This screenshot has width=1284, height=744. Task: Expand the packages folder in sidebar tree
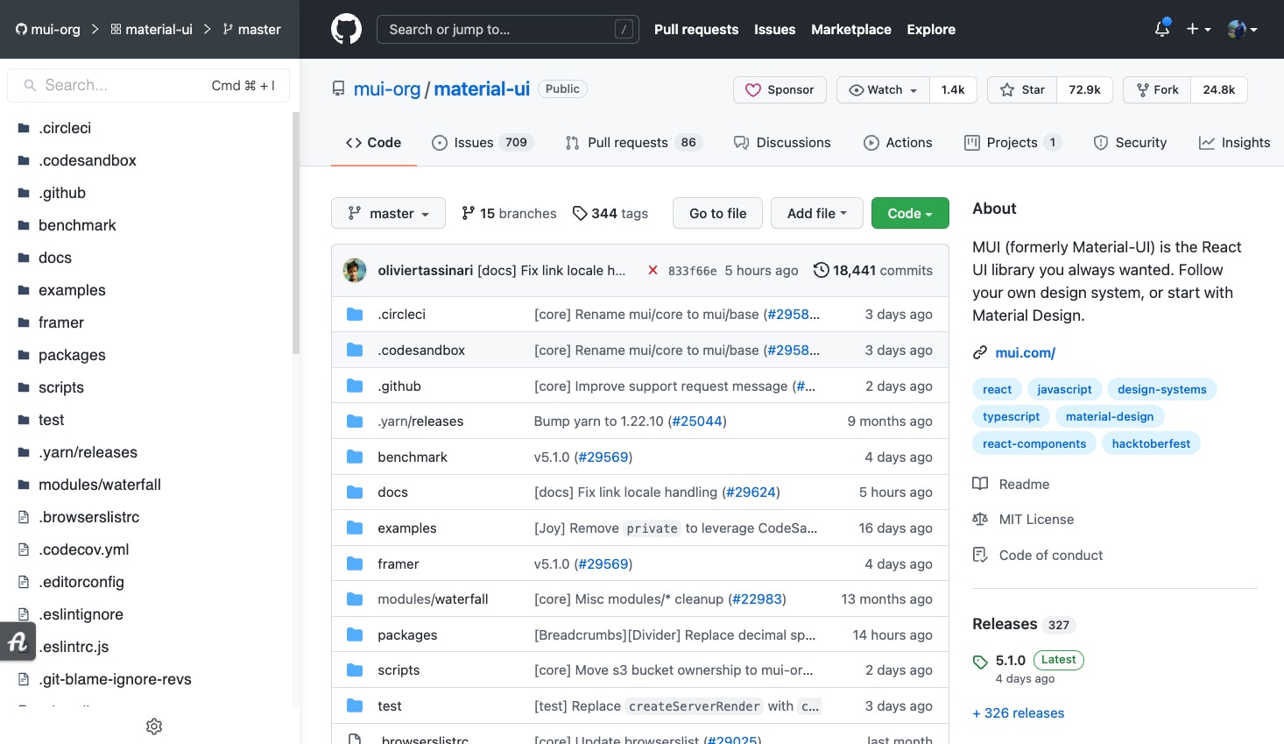(x=72, y=355)
